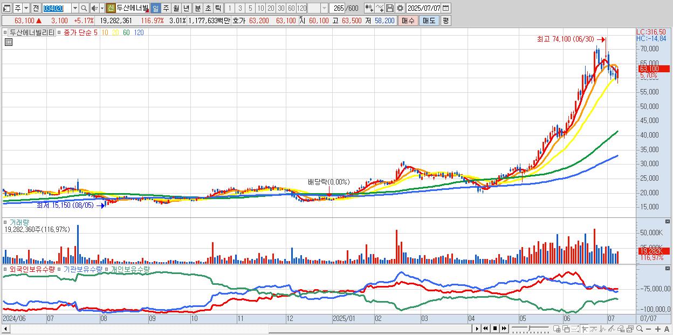Click the diagonal lines trend tool icon
Viewport: 673px width, 335px height.
coord(612,329)
